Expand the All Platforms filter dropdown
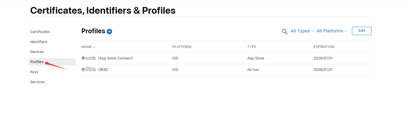 point(332,31)
